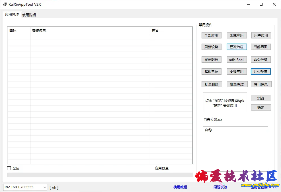
Task: Open adb Shell
Action: click(x=237, y=60)
